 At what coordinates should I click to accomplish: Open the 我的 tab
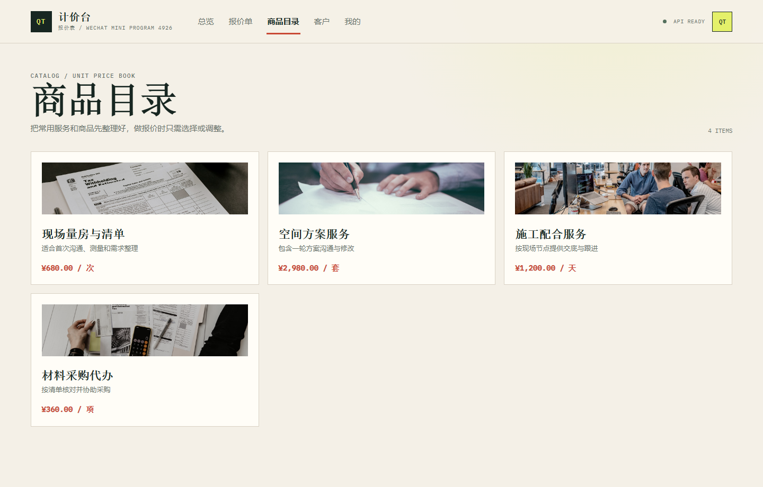352,22
